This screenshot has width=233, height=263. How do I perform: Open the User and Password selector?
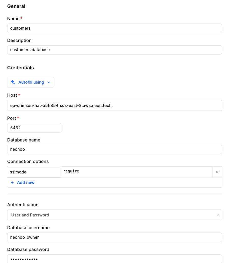coord(114,215)
